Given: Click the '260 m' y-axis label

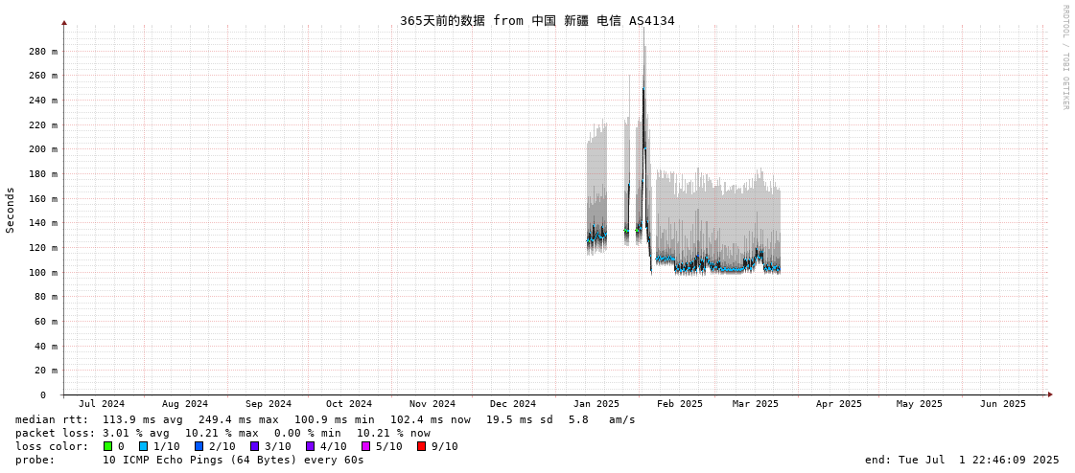Looking at the screenshot, I should (43, 76).
